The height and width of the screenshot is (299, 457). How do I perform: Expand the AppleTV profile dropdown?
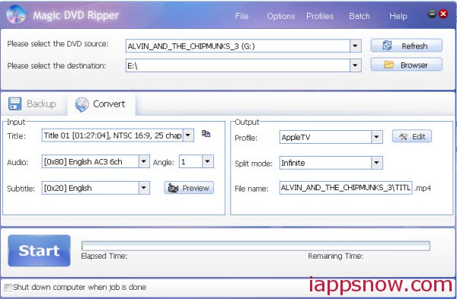pos(376,137)
